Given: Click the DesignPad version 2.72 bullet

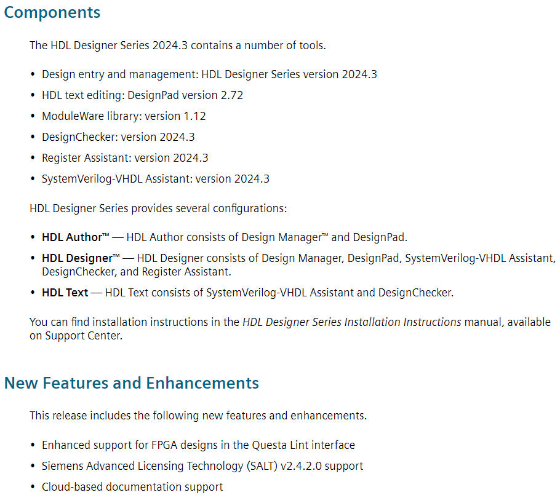Looking at the screenshot, I should pyautogui.click(x=143, y=95).
